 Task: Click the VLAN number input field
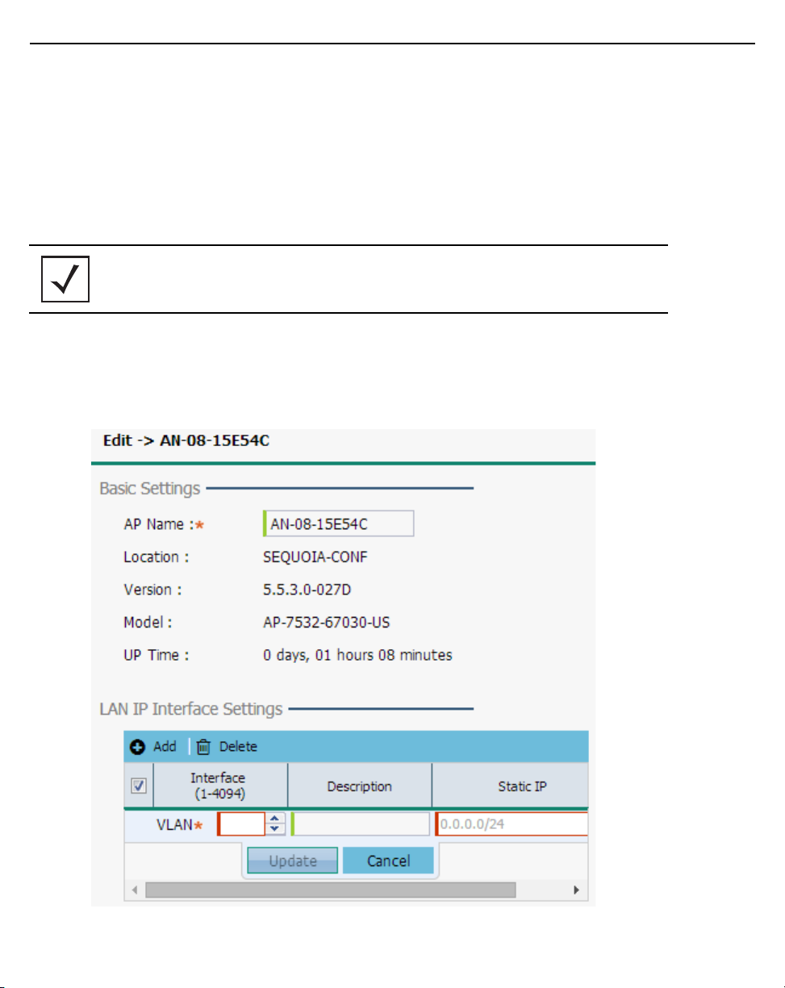241,823
